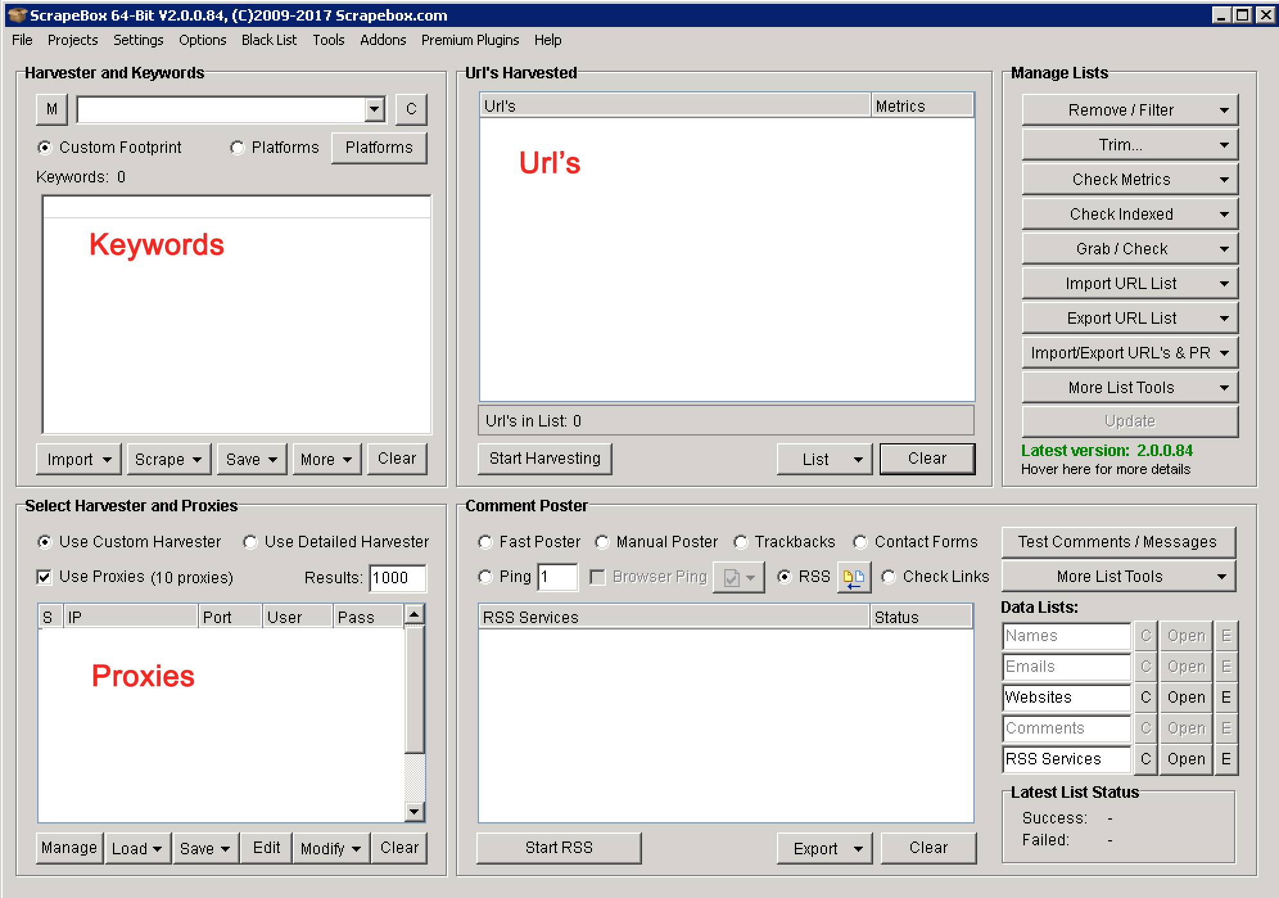Click the IP column header in proxies
The image size is (1279, 898).
point(130,617)
